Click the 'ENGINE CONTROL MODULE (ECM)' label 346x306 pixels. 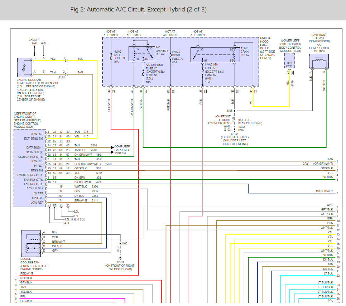pyautogui.click(x=26, y=125)
